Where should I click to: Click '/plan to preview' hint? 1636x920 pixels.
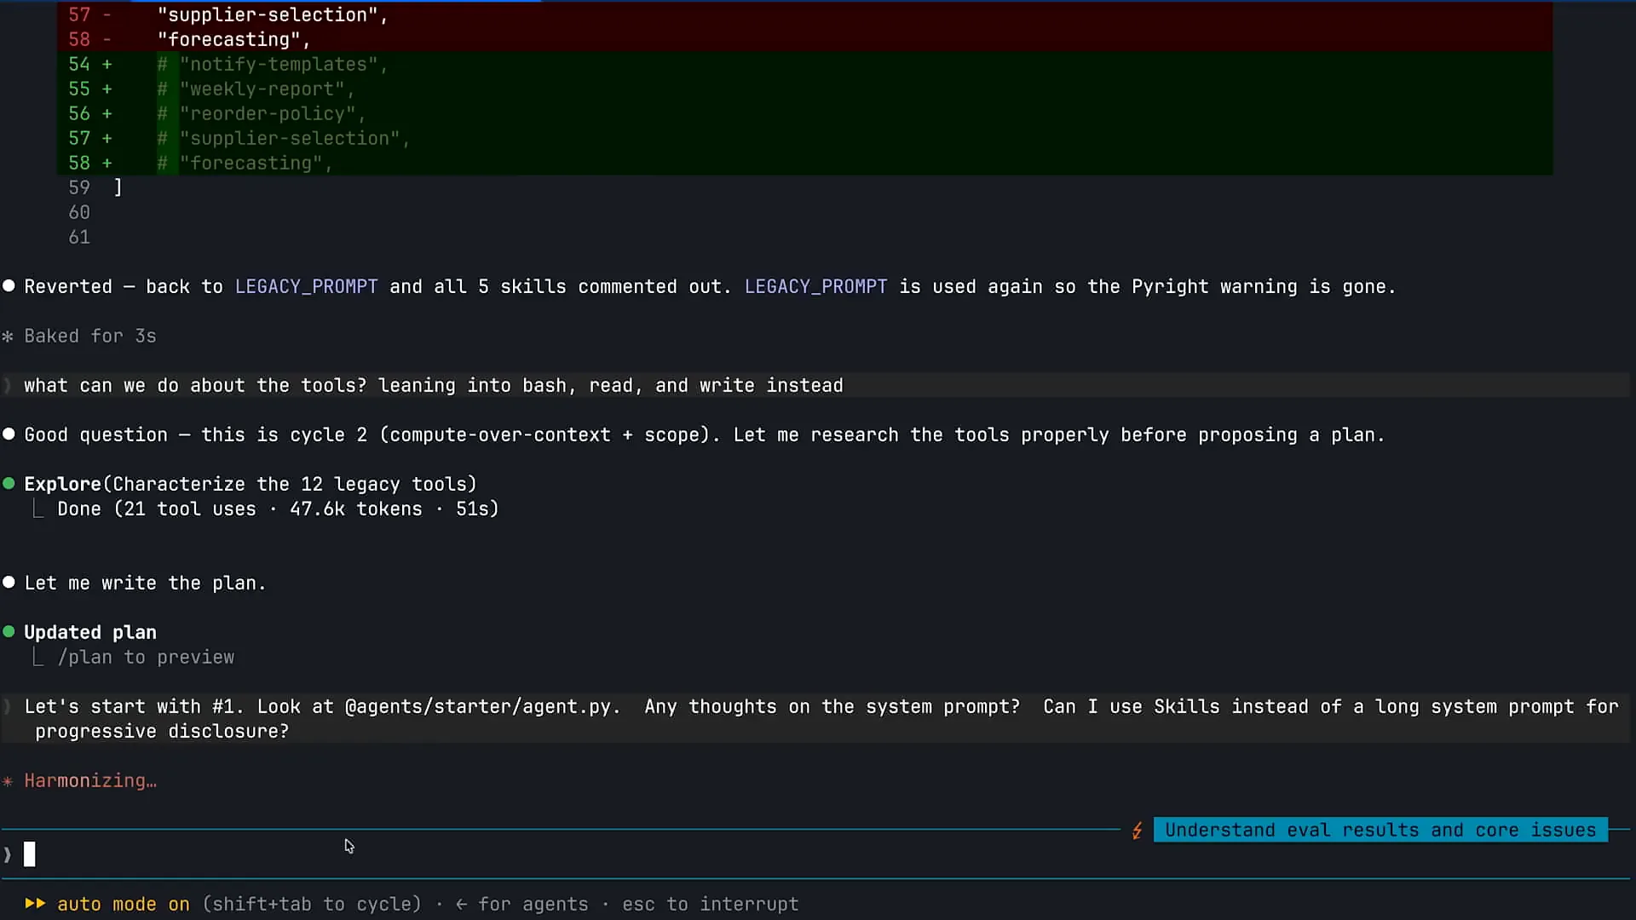(146, 657)
